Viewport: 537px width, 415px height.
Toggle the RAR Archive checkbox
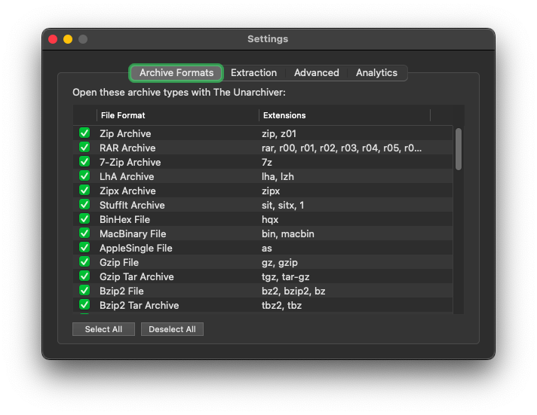tap(84, 148)
